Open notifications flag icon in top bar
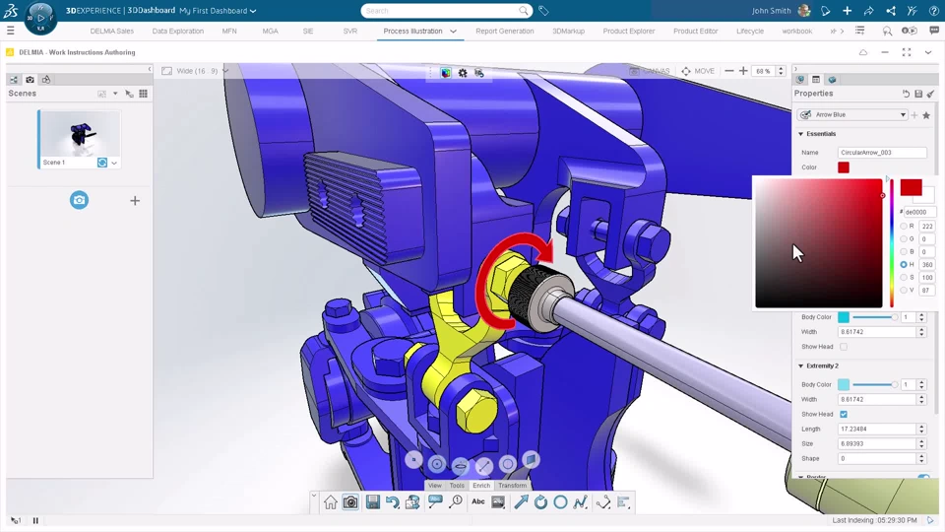 826,11
